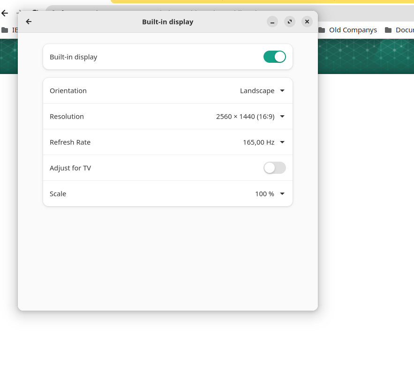Viewport: 414px width, 380px height.
Task: Go back using the dialog's back arrow
Action: (x=29, y=22)
